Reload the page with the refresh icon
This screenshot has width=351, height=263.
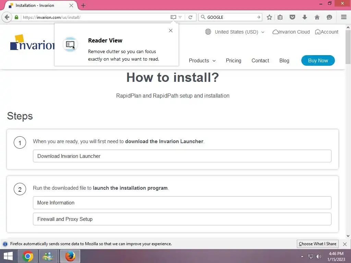(x=190, y=17)
